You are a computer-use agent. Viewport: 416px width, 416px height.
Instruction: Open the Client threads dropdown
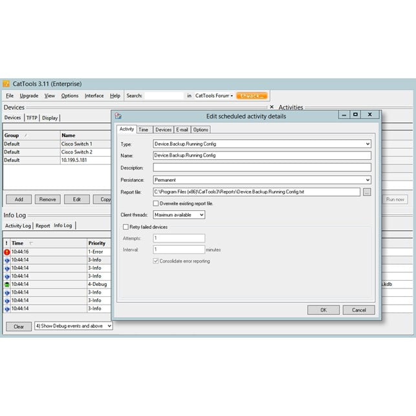[201, 215]
